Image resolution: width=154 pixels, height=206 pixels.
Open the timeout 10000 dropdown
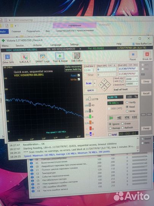click(x=132, y=84)
